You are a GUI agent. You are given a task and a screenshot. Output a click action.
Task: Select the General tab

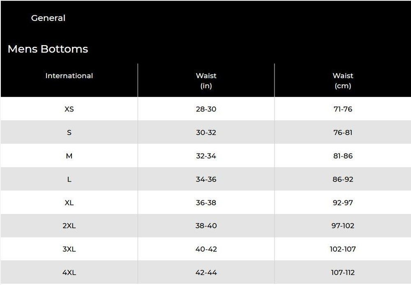pos(48,18)
